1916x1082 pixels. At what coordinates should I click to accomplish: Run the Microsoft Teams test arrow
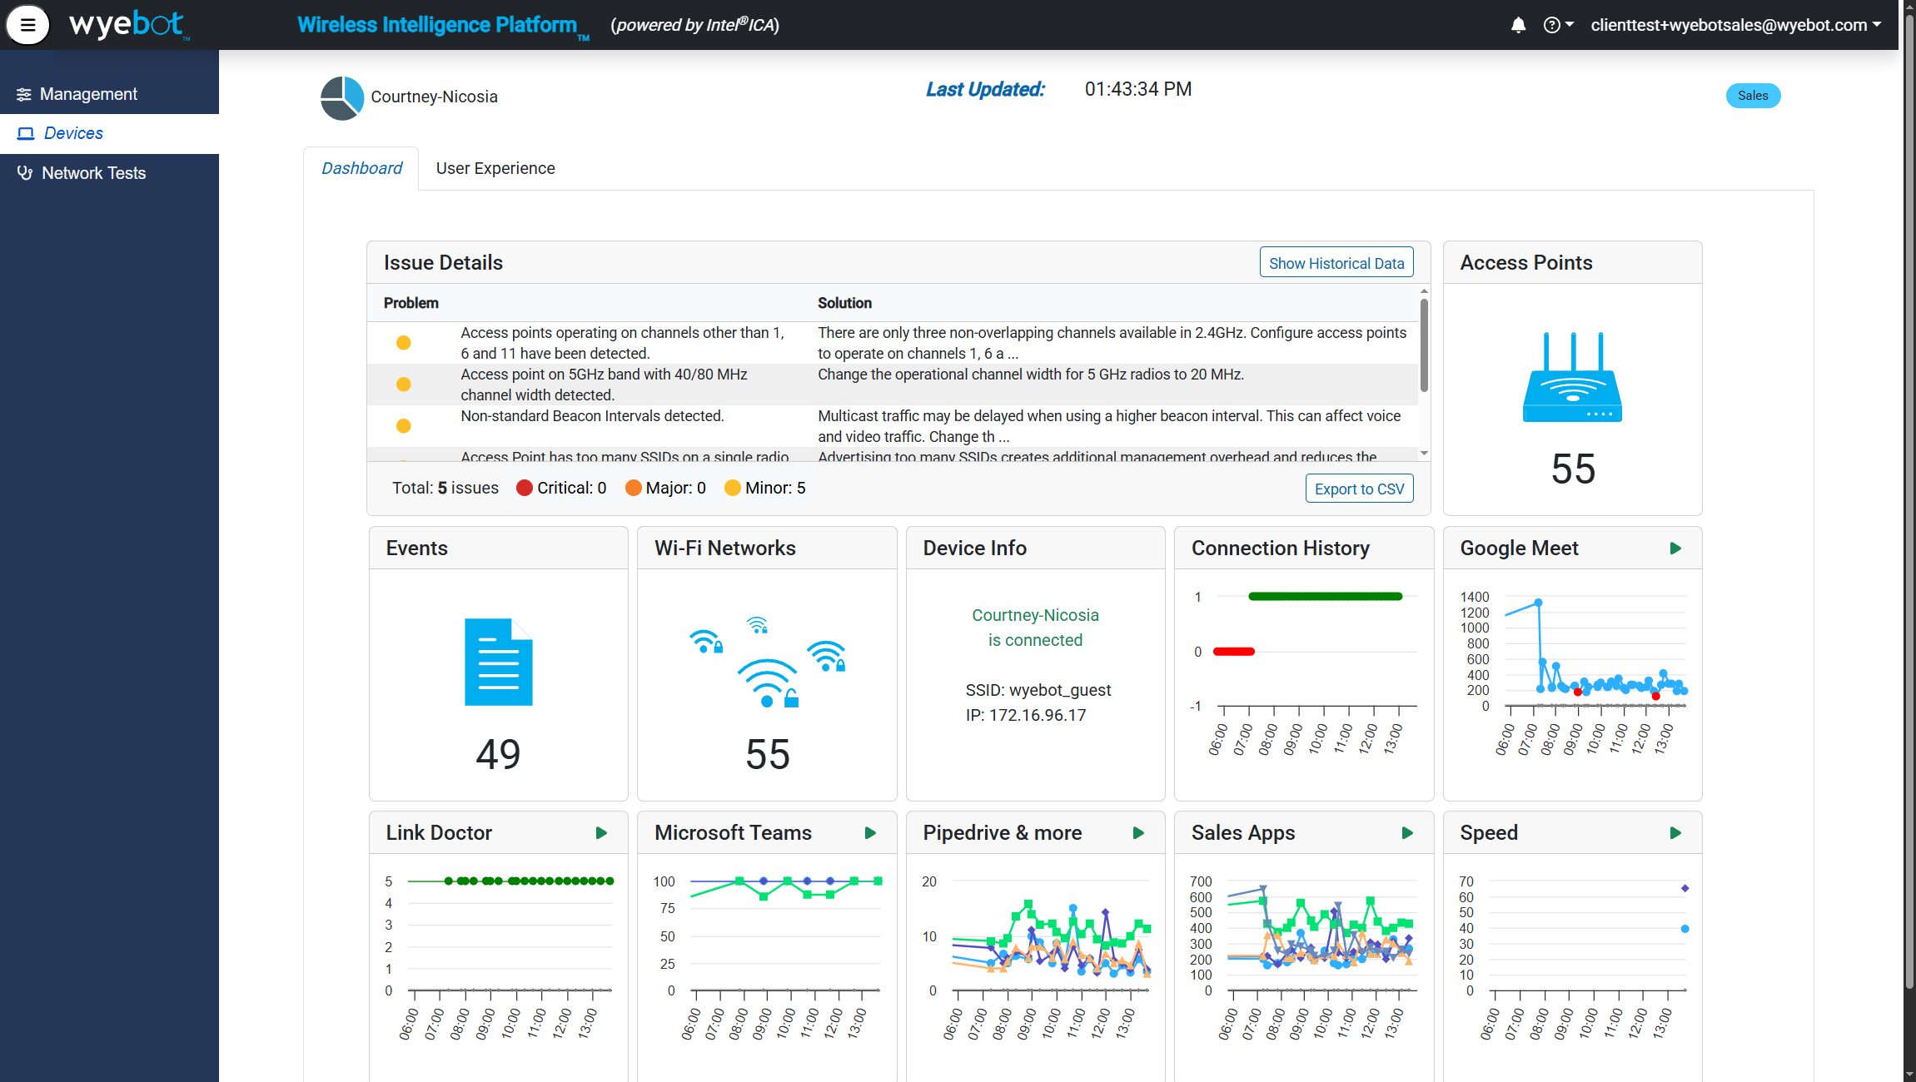click(870, 833)
